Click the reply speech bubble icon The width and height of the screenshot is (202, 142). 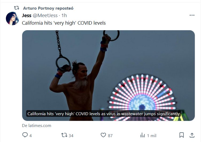coord(25,135)
